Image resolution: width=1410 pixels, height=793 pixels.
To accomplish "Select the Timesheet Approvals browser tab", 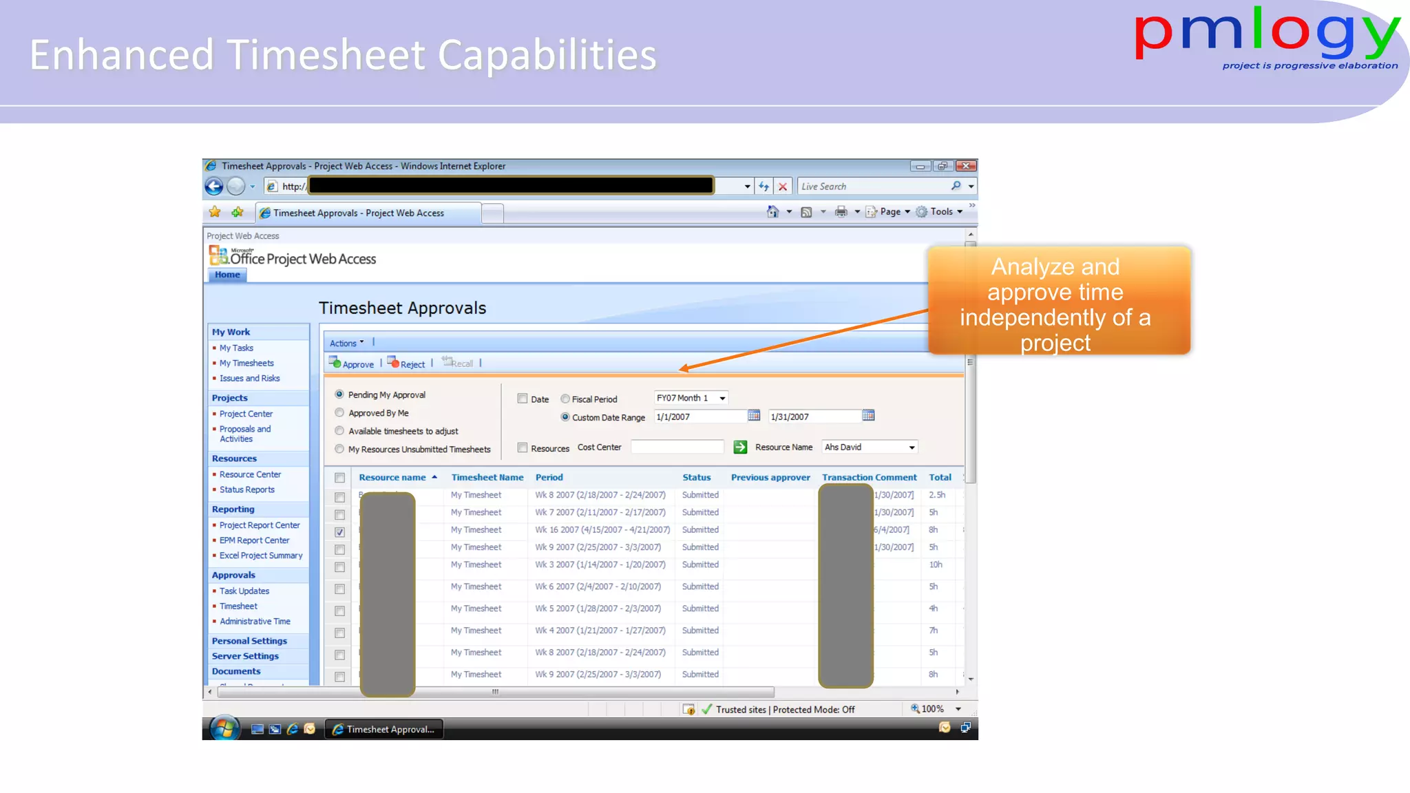I will [x=368, y=213].
